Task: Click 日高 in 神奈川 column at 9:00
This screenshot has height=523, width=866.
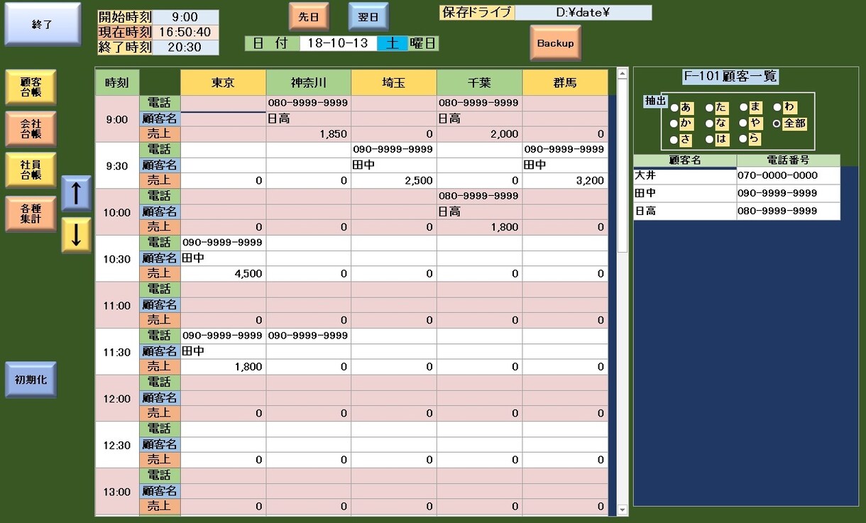Action: pos(309,119)
